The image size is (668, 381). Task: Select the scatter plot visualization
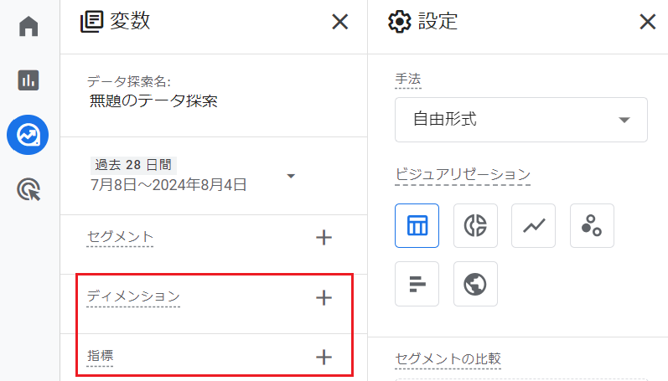(593, 225)
